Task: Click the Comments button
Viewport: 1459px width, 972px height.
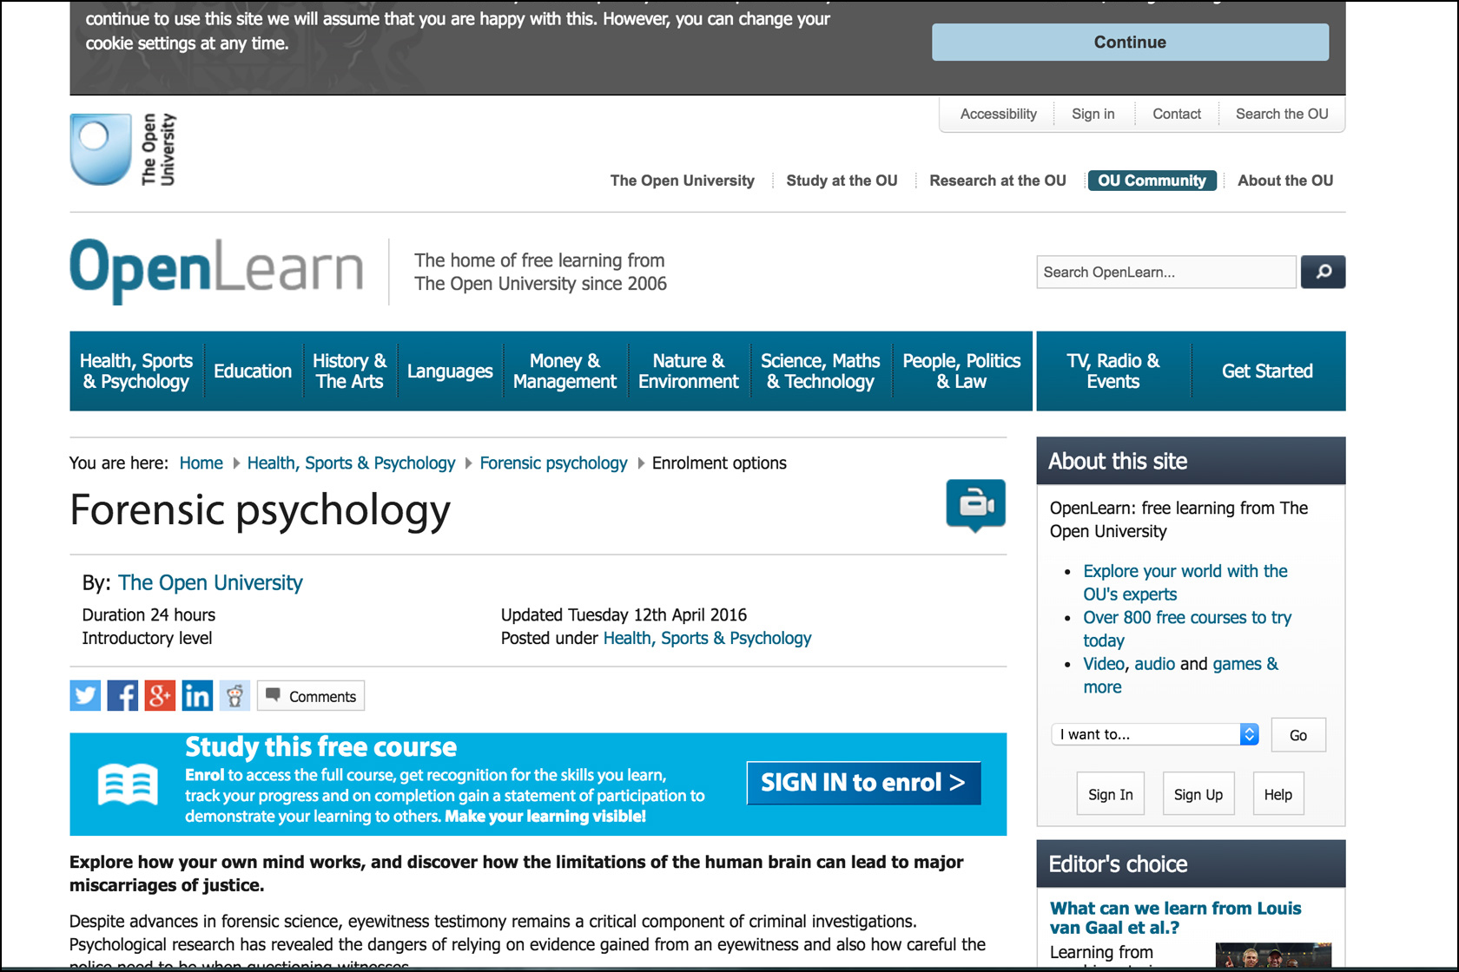Action: pyautogui.click(x=311, y=696)
